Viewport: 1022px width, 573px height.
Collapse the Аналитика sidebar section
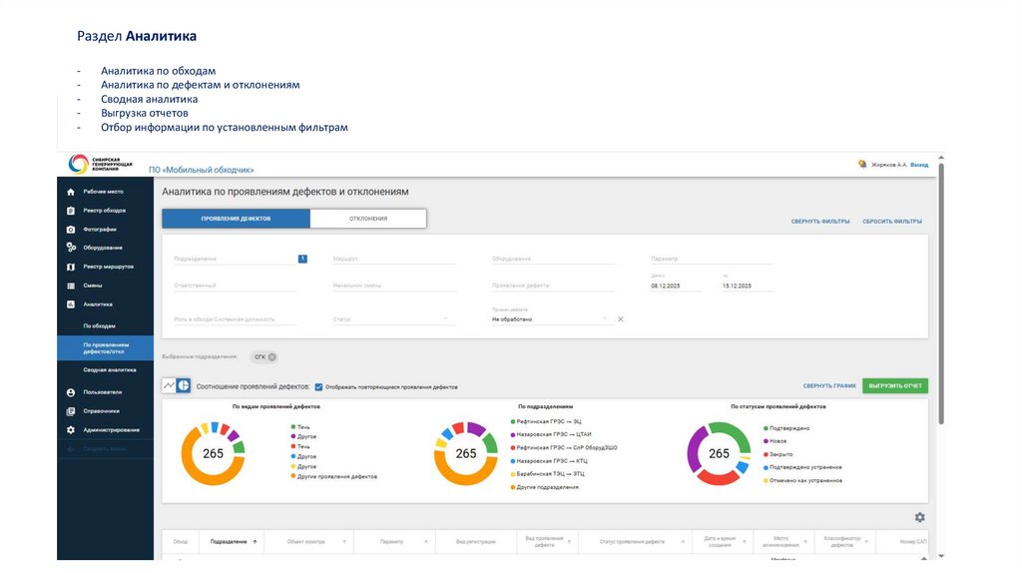pos(98,303)
